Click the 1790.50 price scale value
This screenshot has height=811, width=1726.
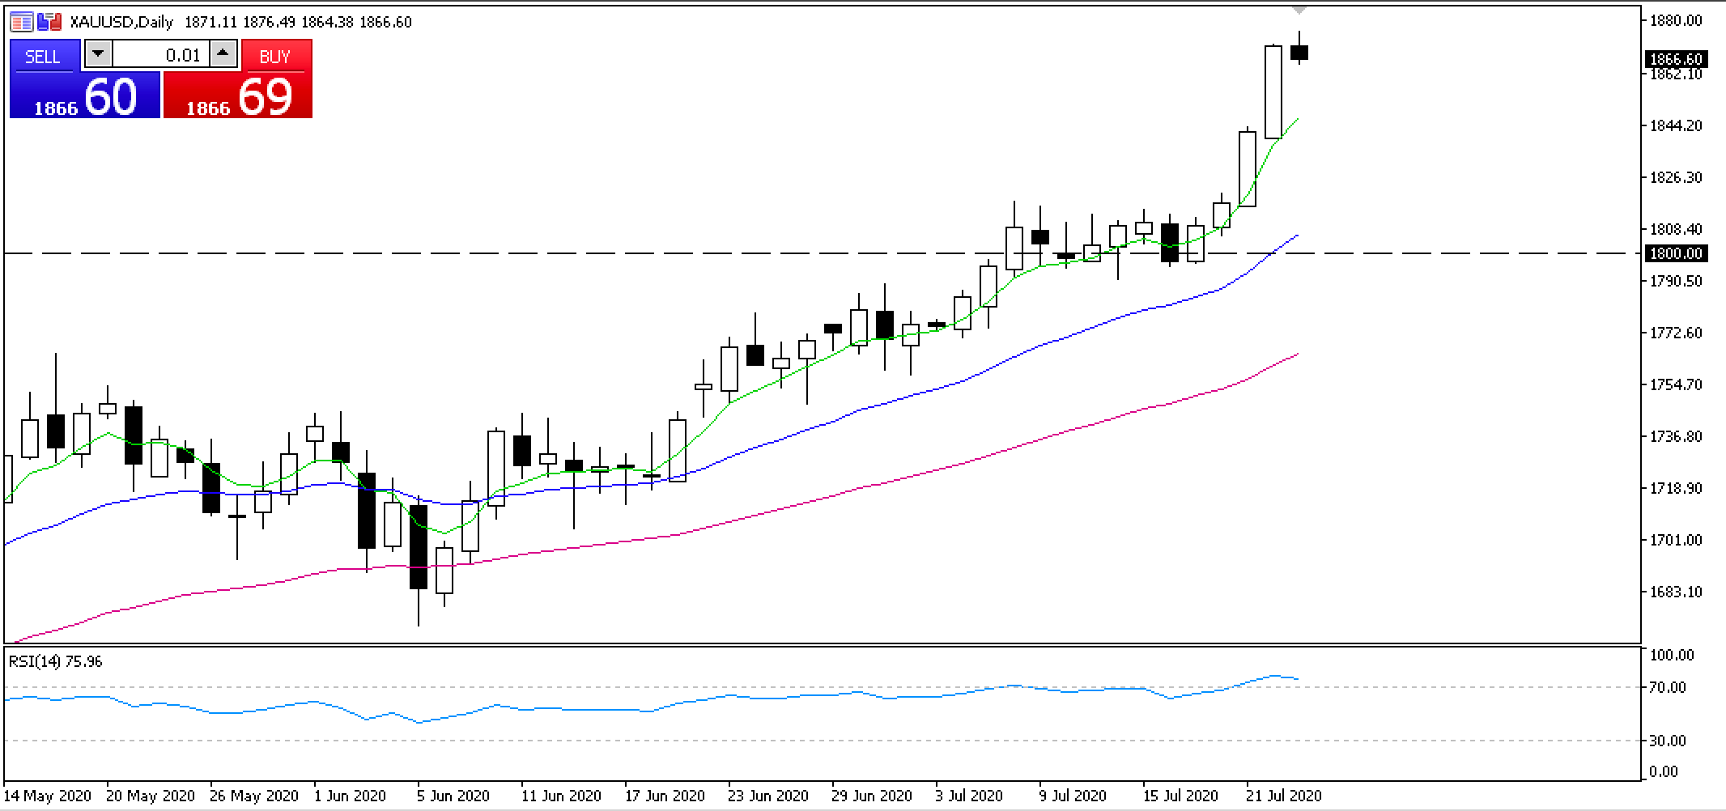tap(1676, 281)
